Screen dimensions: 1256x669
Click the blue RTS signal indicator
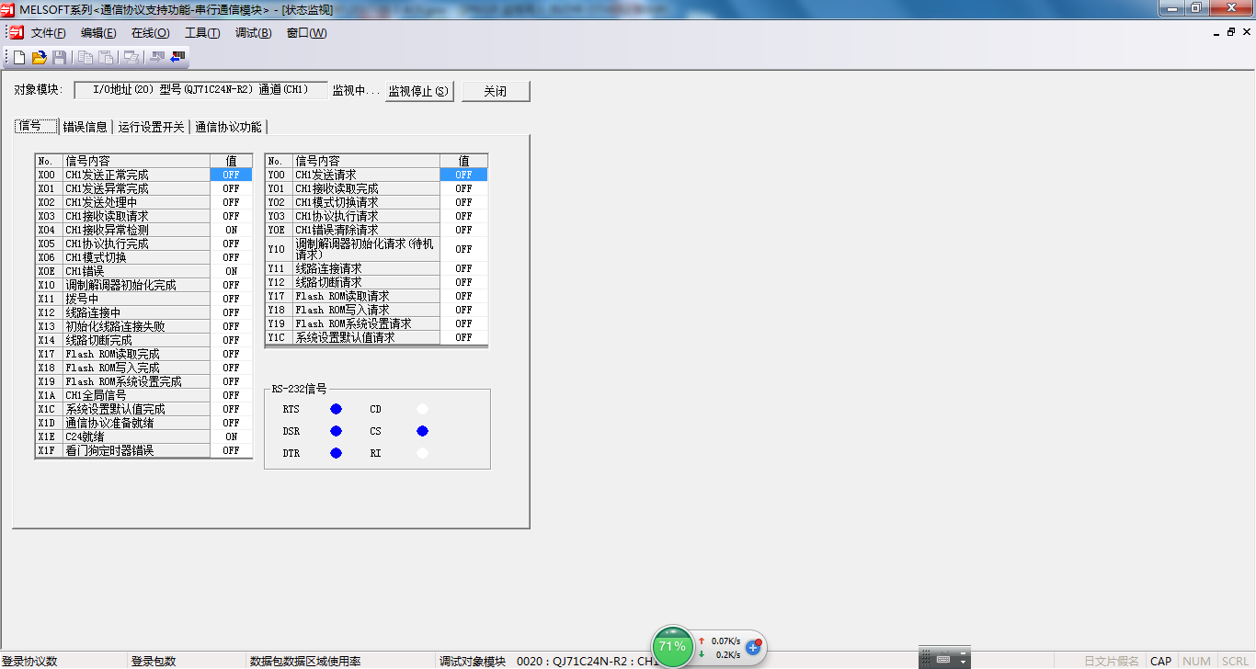point(336,409)
